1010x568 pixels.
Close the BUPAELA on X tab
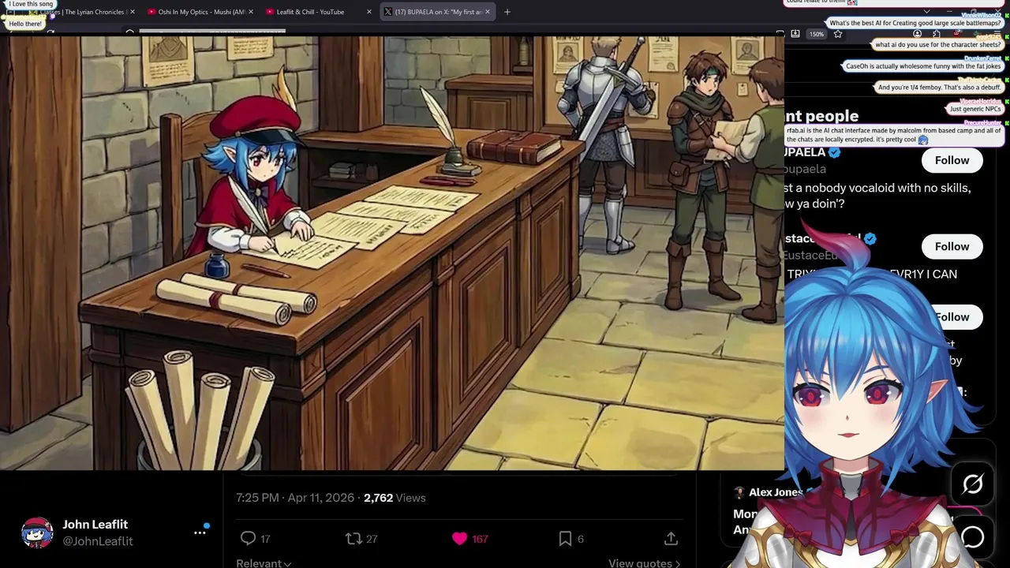pos(488,12)
